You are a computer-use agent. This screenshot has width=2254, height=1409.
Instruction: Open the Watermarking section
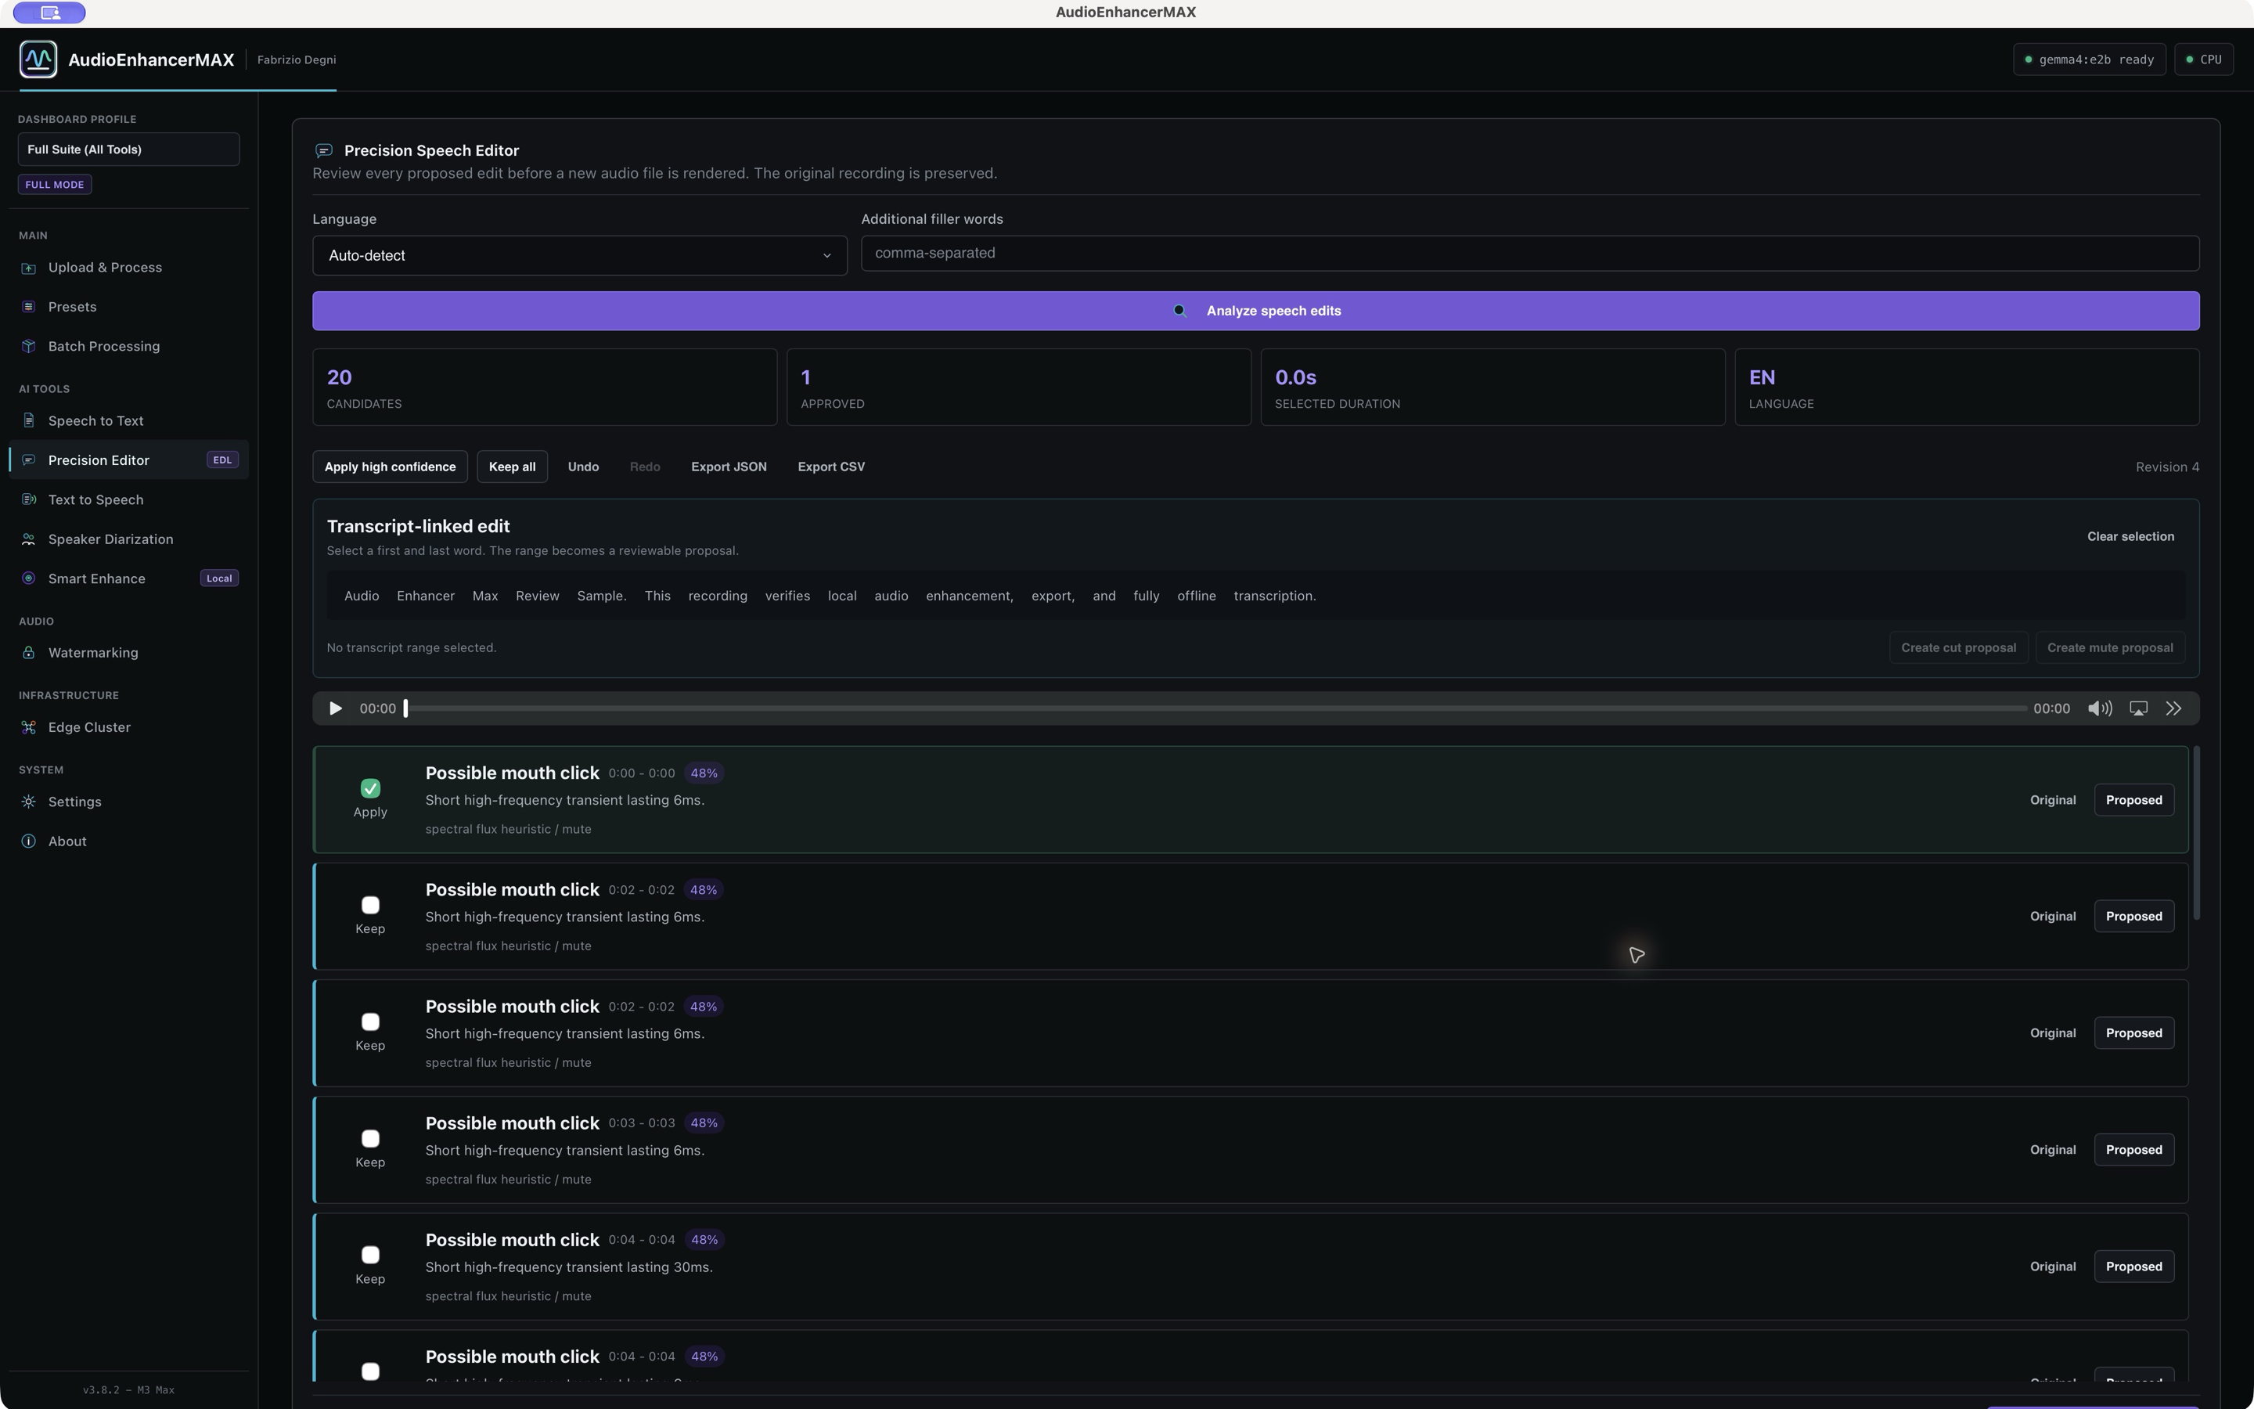click(x=128, y=654)
